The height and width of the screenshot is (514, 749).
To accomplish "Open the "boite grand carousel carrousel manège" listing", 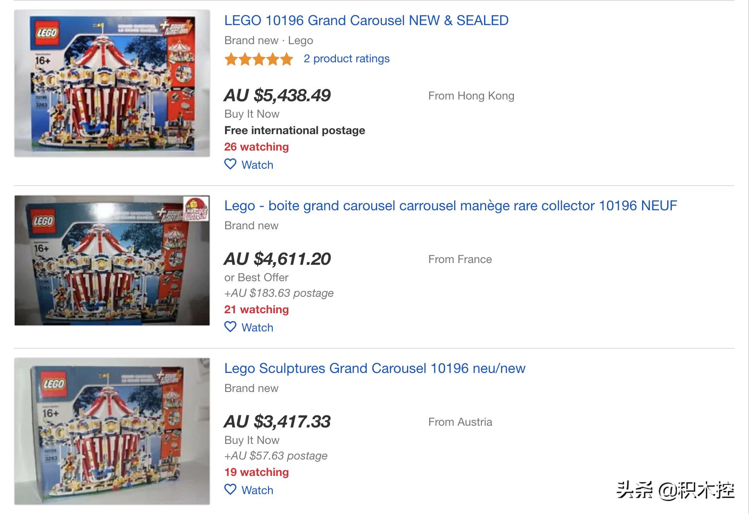I will click(450, 206).
